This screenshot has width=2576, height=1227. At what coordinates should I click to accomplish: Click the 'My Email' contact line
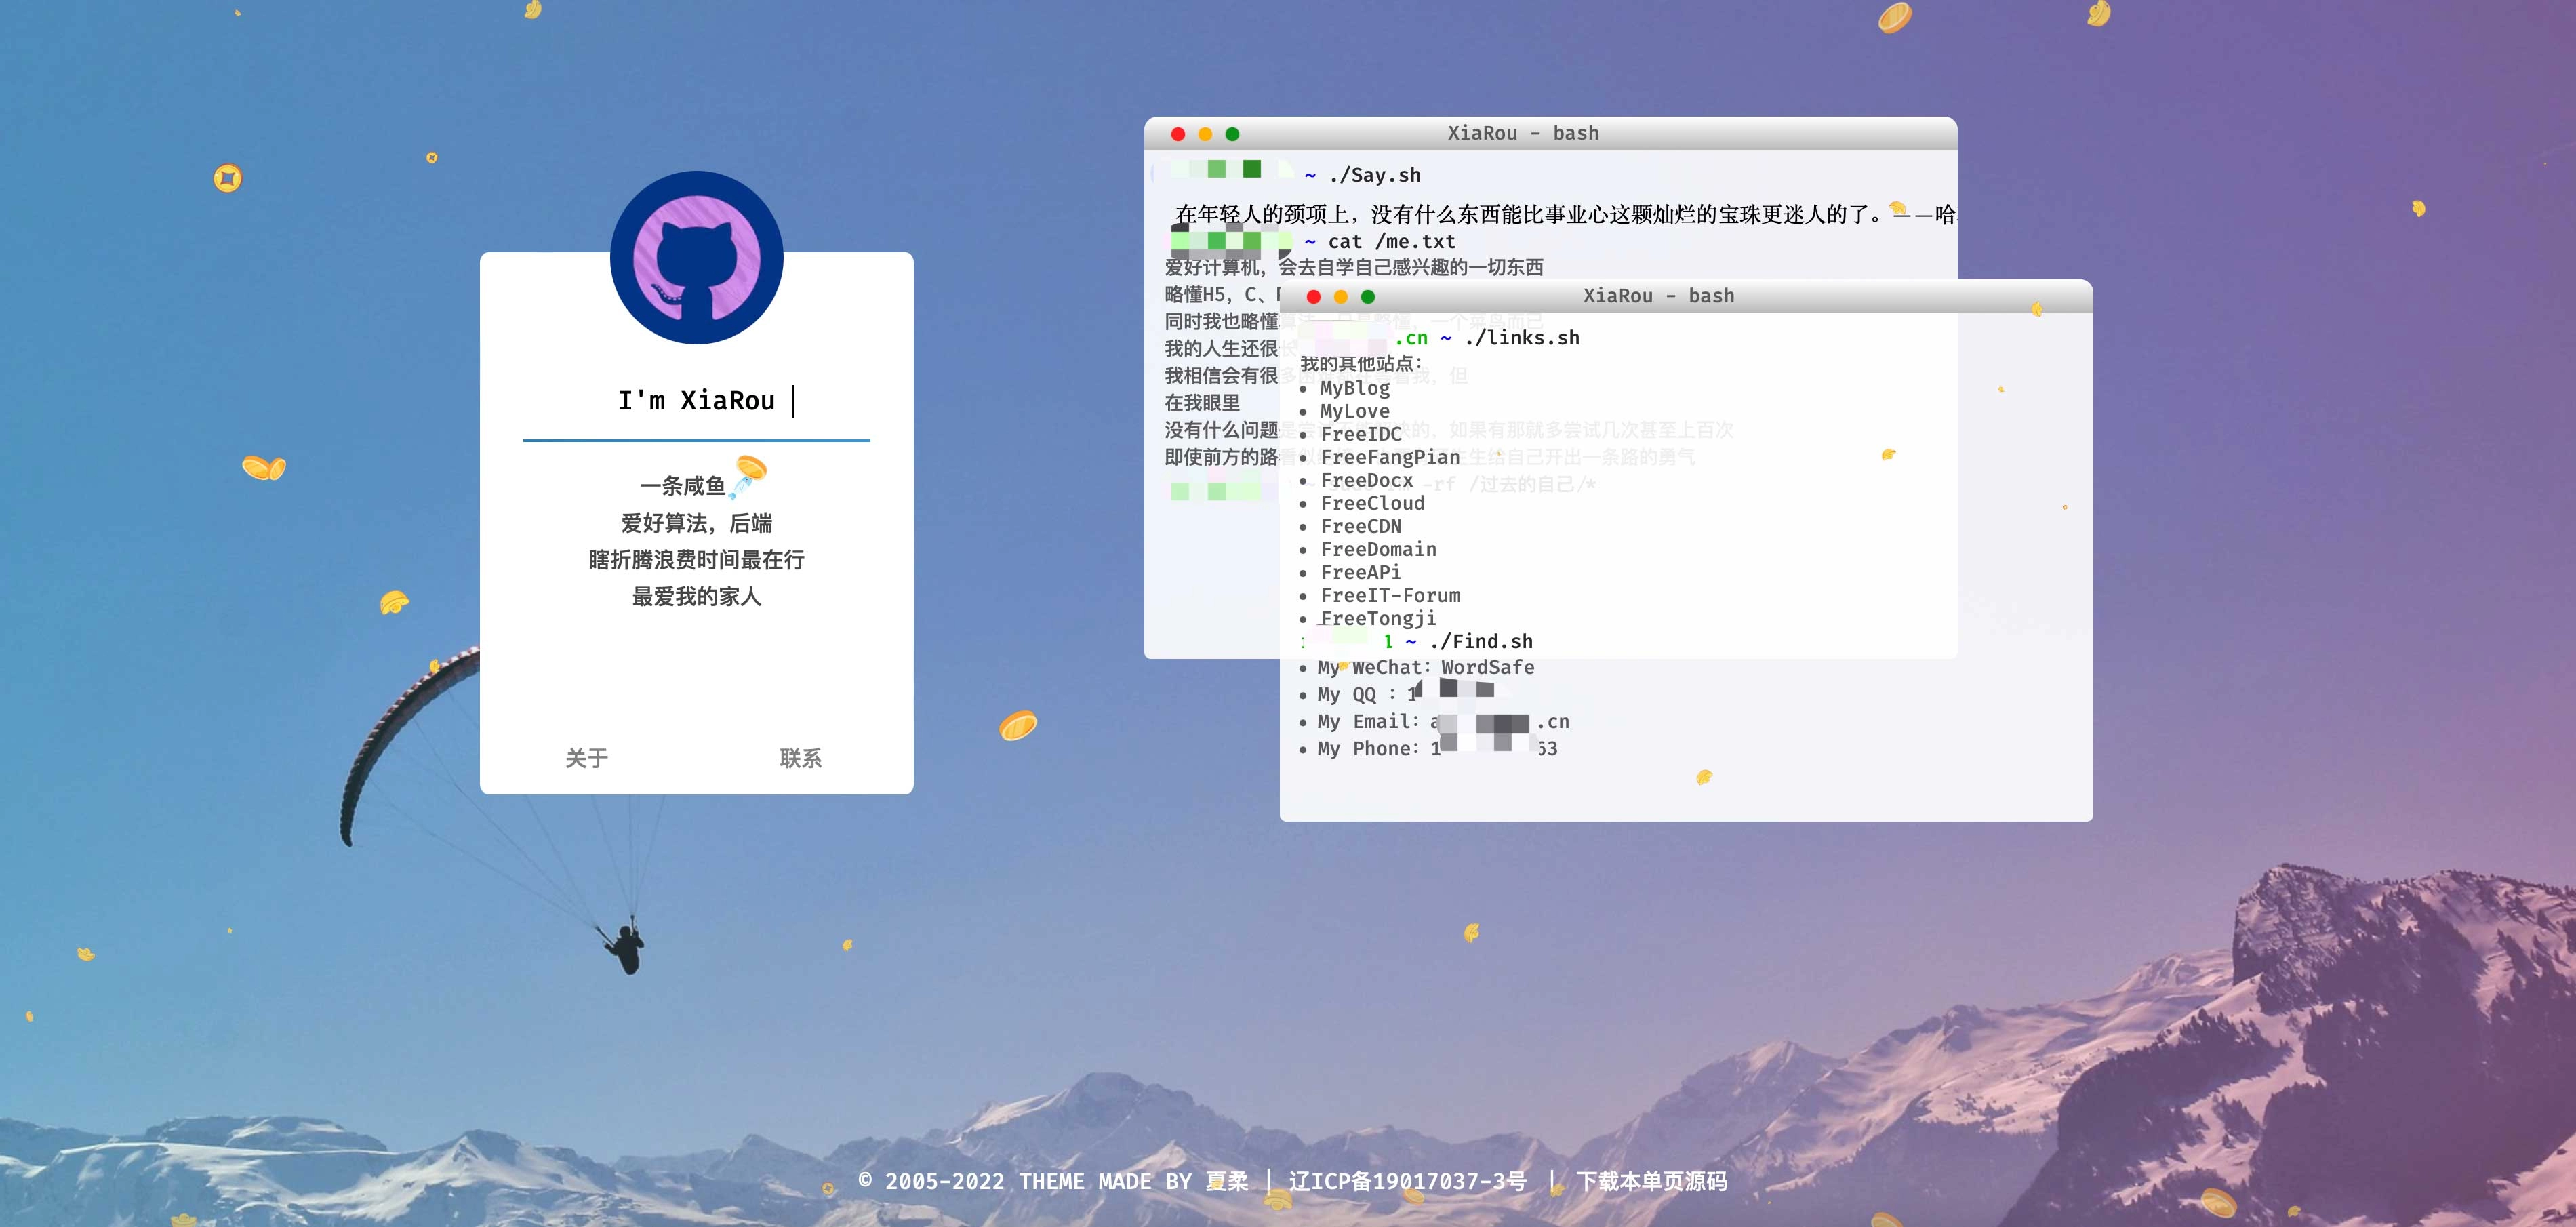[1443, 722]
